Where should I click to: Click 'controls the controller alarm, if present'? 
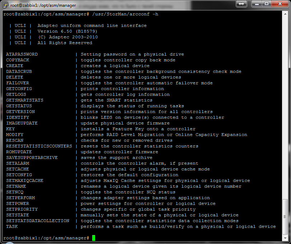tap(139, 164)
